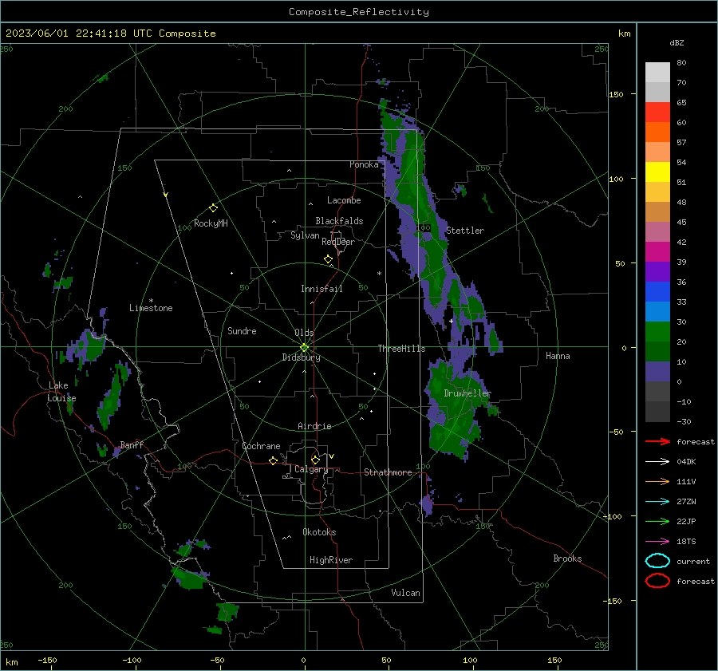Click the white 04DK arrow icon

[x=657, y=461]
